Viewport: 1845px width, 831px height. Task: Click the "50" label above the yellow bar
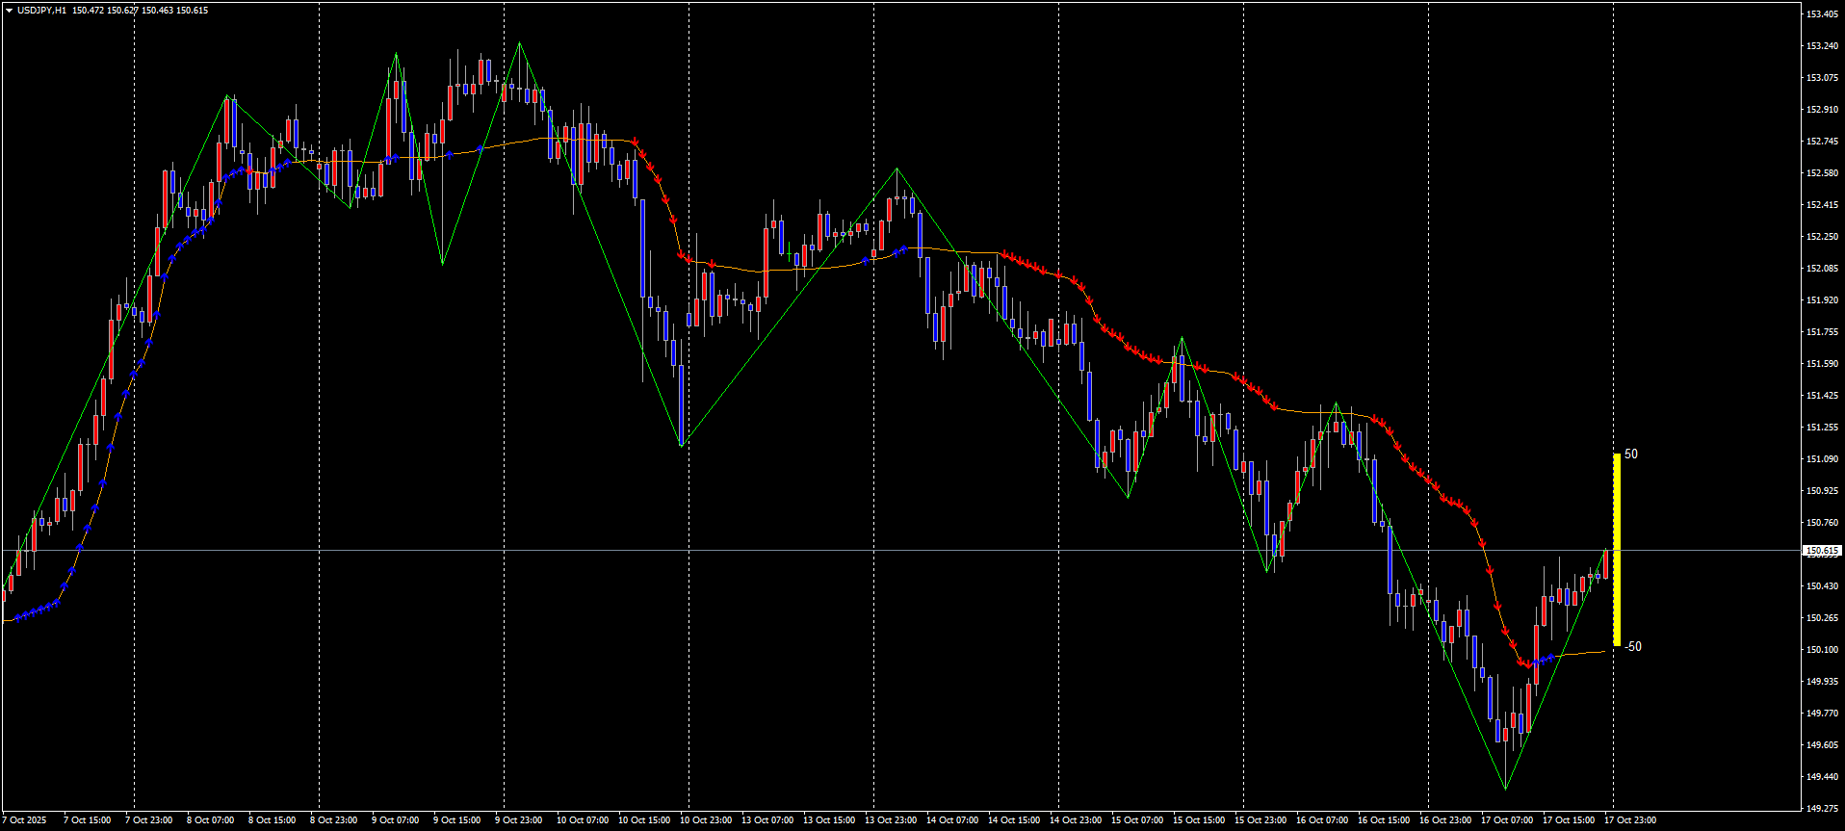tap(1630, 454)
